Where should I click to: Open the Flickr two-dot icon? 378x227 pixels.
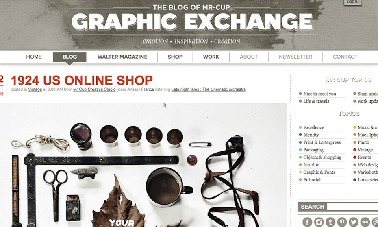coord(365,222)
